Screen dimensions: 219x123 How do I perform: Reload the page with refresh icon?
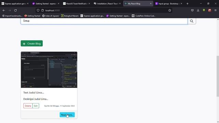15,11
